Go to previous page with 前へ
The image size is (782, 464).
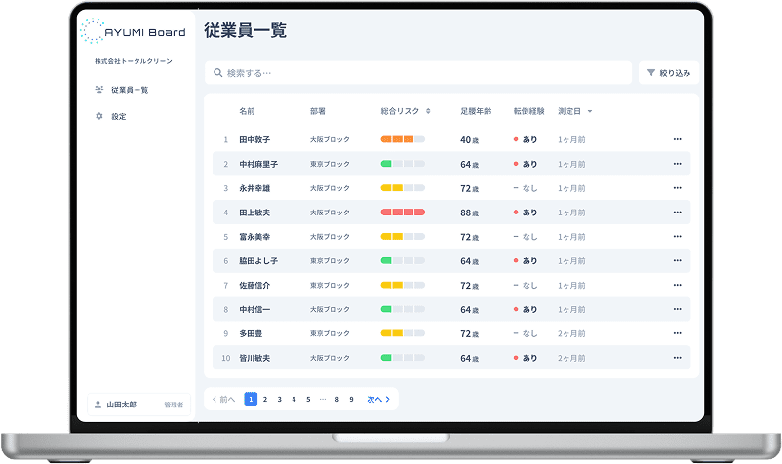(x=223, y=399)
